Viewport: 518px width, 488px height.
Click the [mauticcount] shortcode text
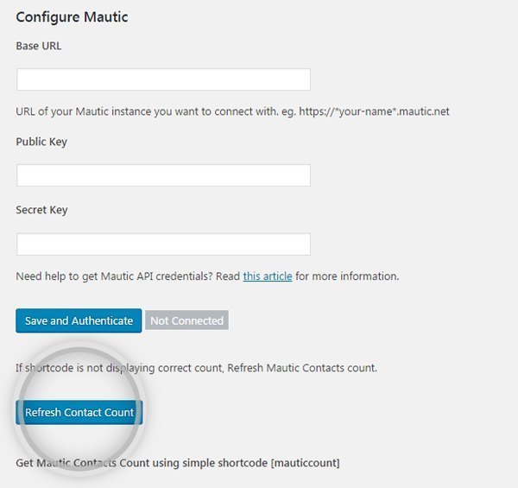coord(303,463)
